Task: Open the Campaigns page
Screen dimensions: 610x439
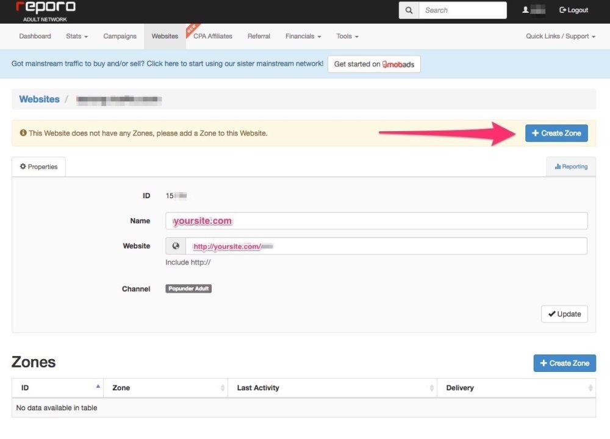Action: (x=120, y=36)
